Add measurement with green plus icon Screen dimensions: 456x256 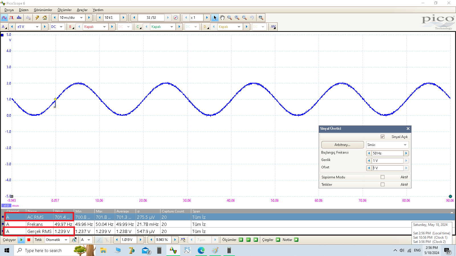[x=241, y=240]
